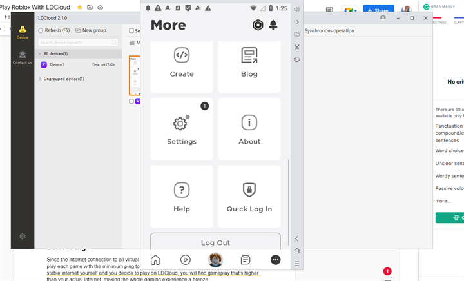Viewport: 464px width, 281px height.
Task: Focus the Search device name/ID field
Action: 78,43
